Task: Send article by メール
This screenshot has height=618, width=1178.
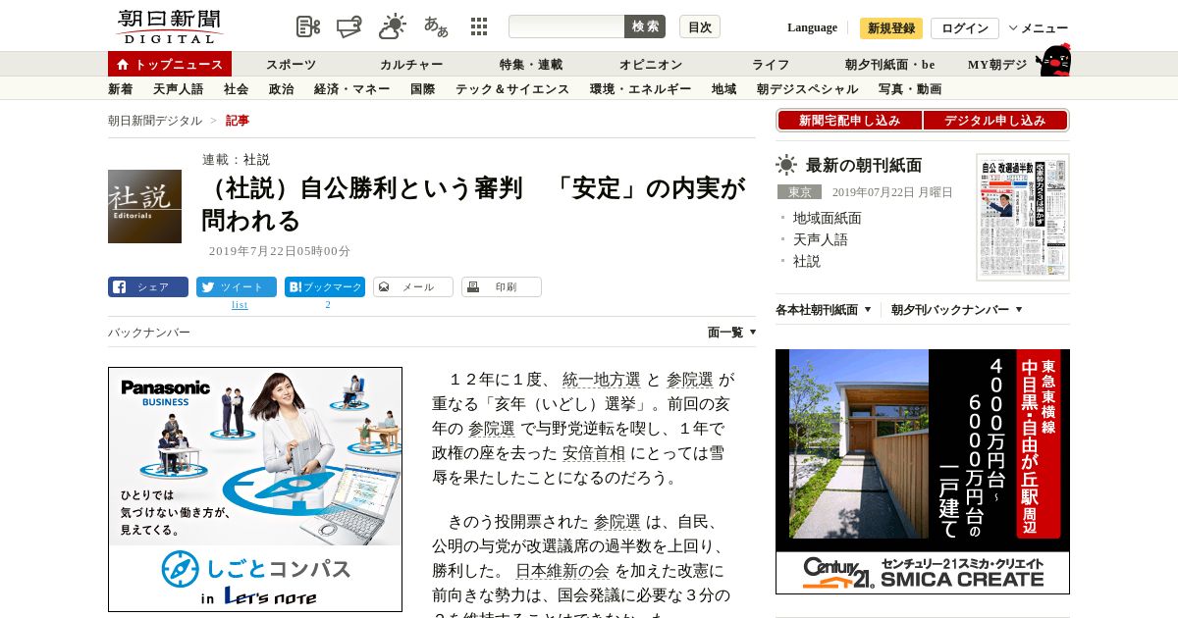Action: point(413,287)
